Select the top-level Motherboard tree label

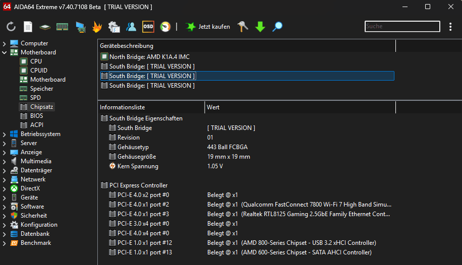click(38, 52)
